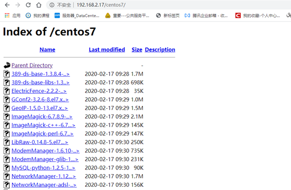
Task: Click the 90K size of MySQL-python row
Action: point(139,168)
